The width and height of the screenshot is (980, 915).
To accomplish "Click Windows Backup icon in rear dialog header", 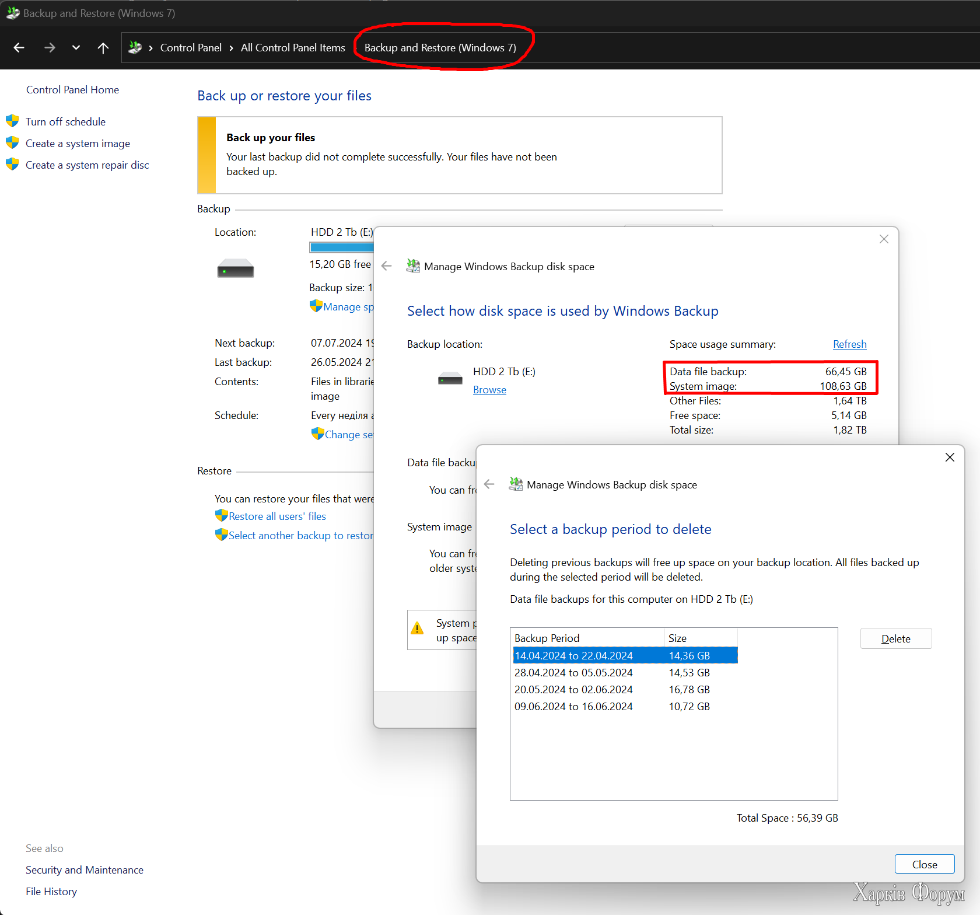I will [x=413, y=266].
